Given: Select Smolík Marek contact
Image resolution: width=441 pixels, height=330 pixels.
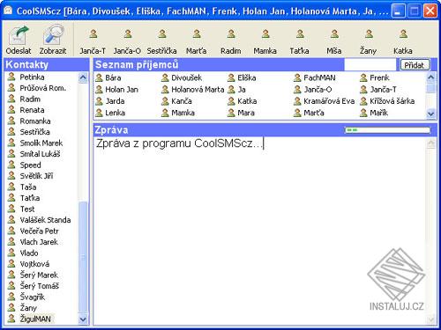Looking at the screenshot, I should tap(35, 143).
